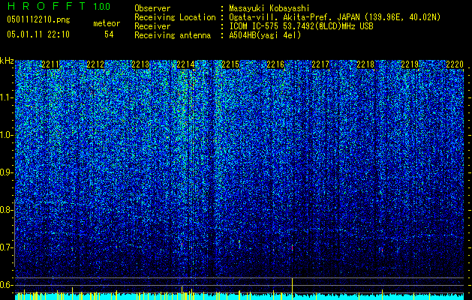Click the 2213 time marker
472x300 pixels.
pos(140,64)
